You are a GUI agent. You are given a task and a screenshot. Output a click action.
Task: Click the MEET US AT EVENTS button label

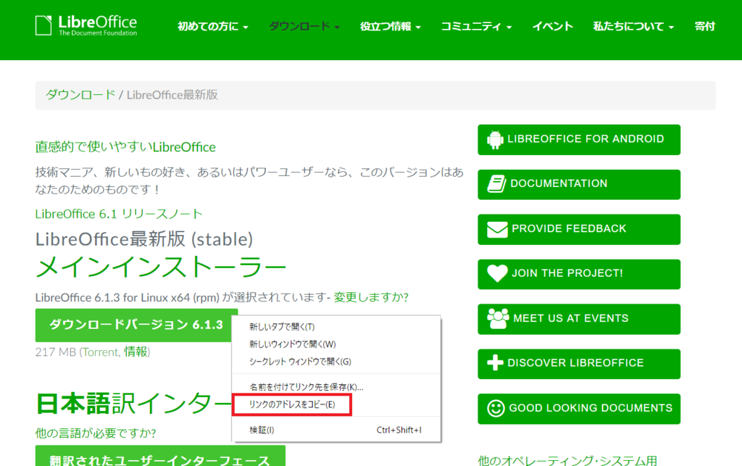[571, 318]
